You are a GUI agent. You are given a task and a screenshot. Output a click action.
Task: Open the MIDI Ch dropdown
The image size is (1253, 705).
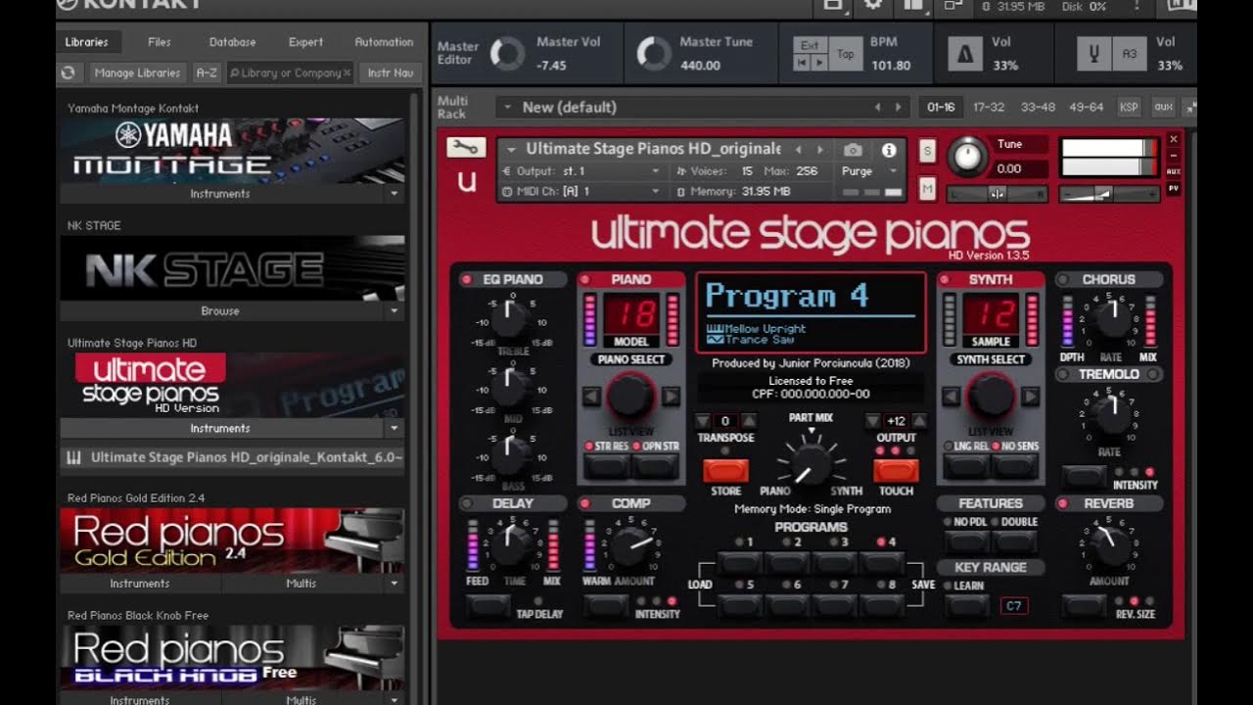click(x=583, y=192)
